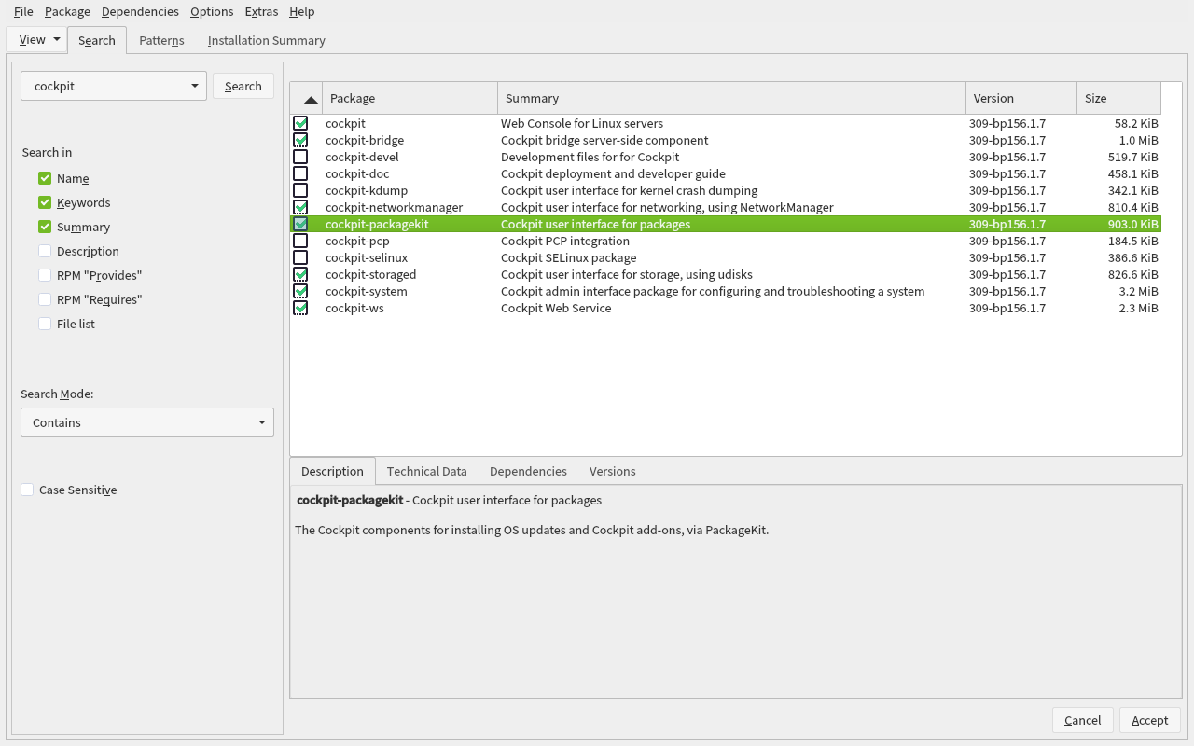The width and height of the screenshot is (1194, 746).
Task: Uncheck the Name search option
Action: click(x=45, y=178)
